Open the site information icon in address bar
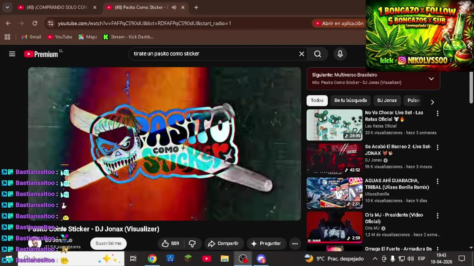This screenshot has height=266, width=474. (x=51, y=23)
